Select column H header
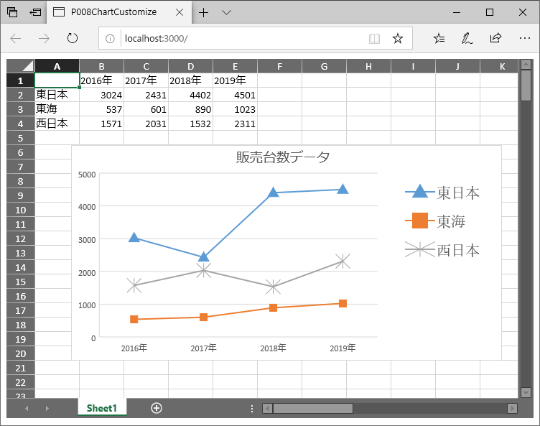The image size is (540, 426). coord(368,66)
